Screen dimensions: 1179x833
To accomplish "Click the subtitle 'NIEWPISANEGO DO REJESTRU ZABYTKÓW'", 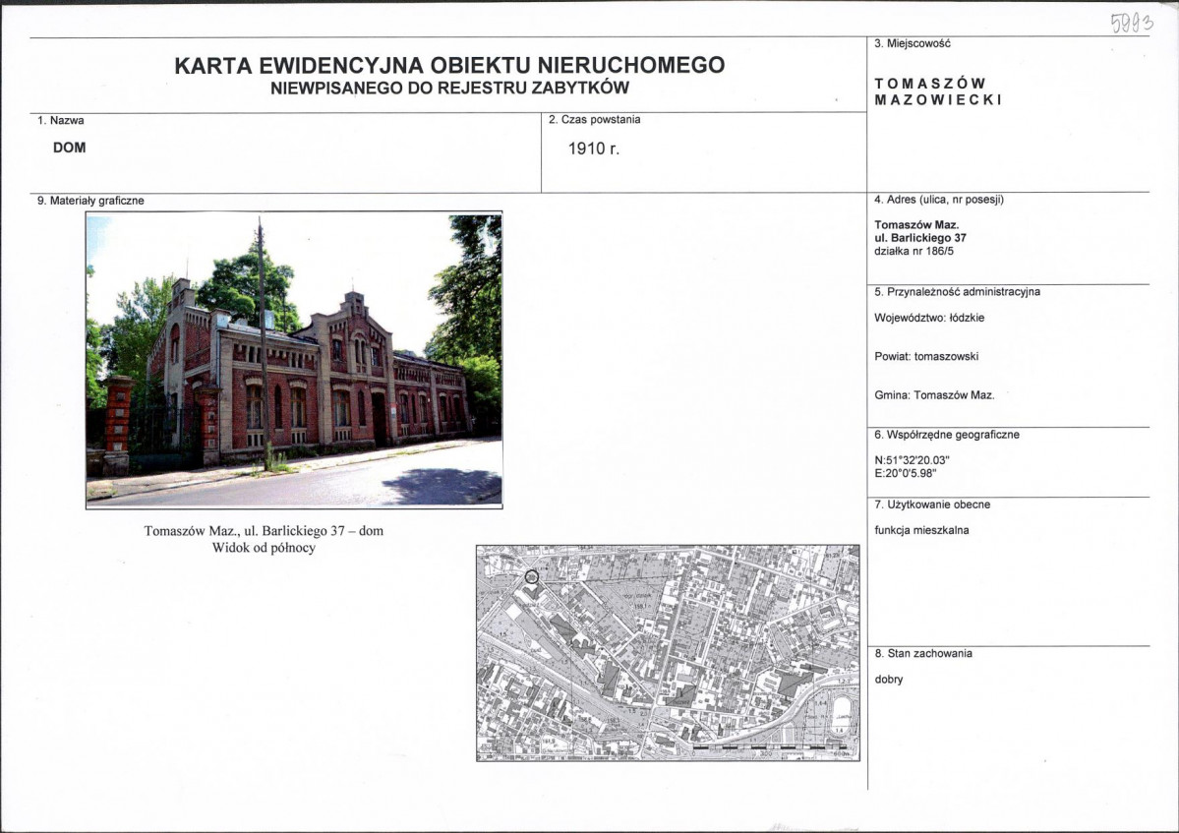I will (449, 88).
